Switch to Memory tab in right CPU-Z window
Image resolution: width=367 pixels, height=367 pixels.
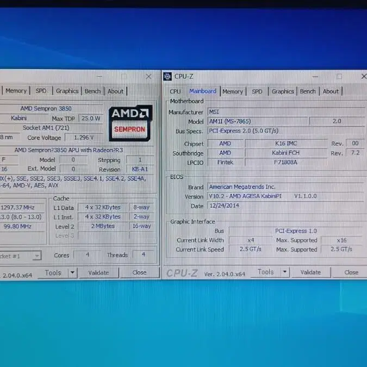click(x=233, y=91)
